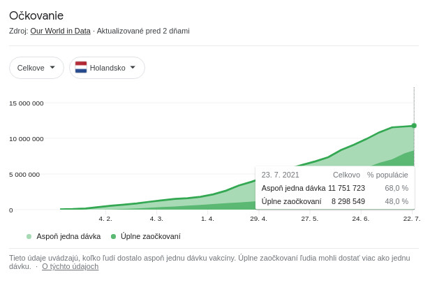Click the arrow icon next to Holandsko

133,68
